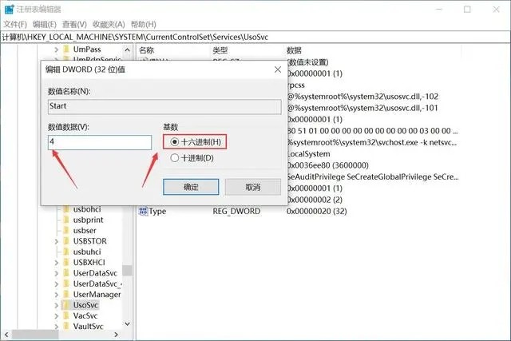The width and height of the screenshot is (511, 341).
Task: Click the tree's vertical scrollbar thumb
Action: click(127, 270)
